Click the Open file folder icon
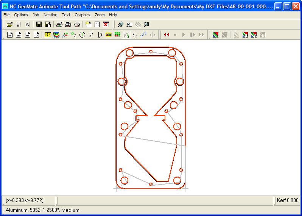 [10, 25]
